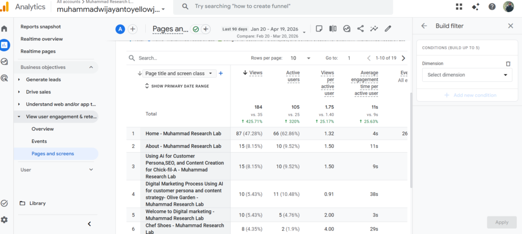Click the green check status icon

click(x=196, y=30)
